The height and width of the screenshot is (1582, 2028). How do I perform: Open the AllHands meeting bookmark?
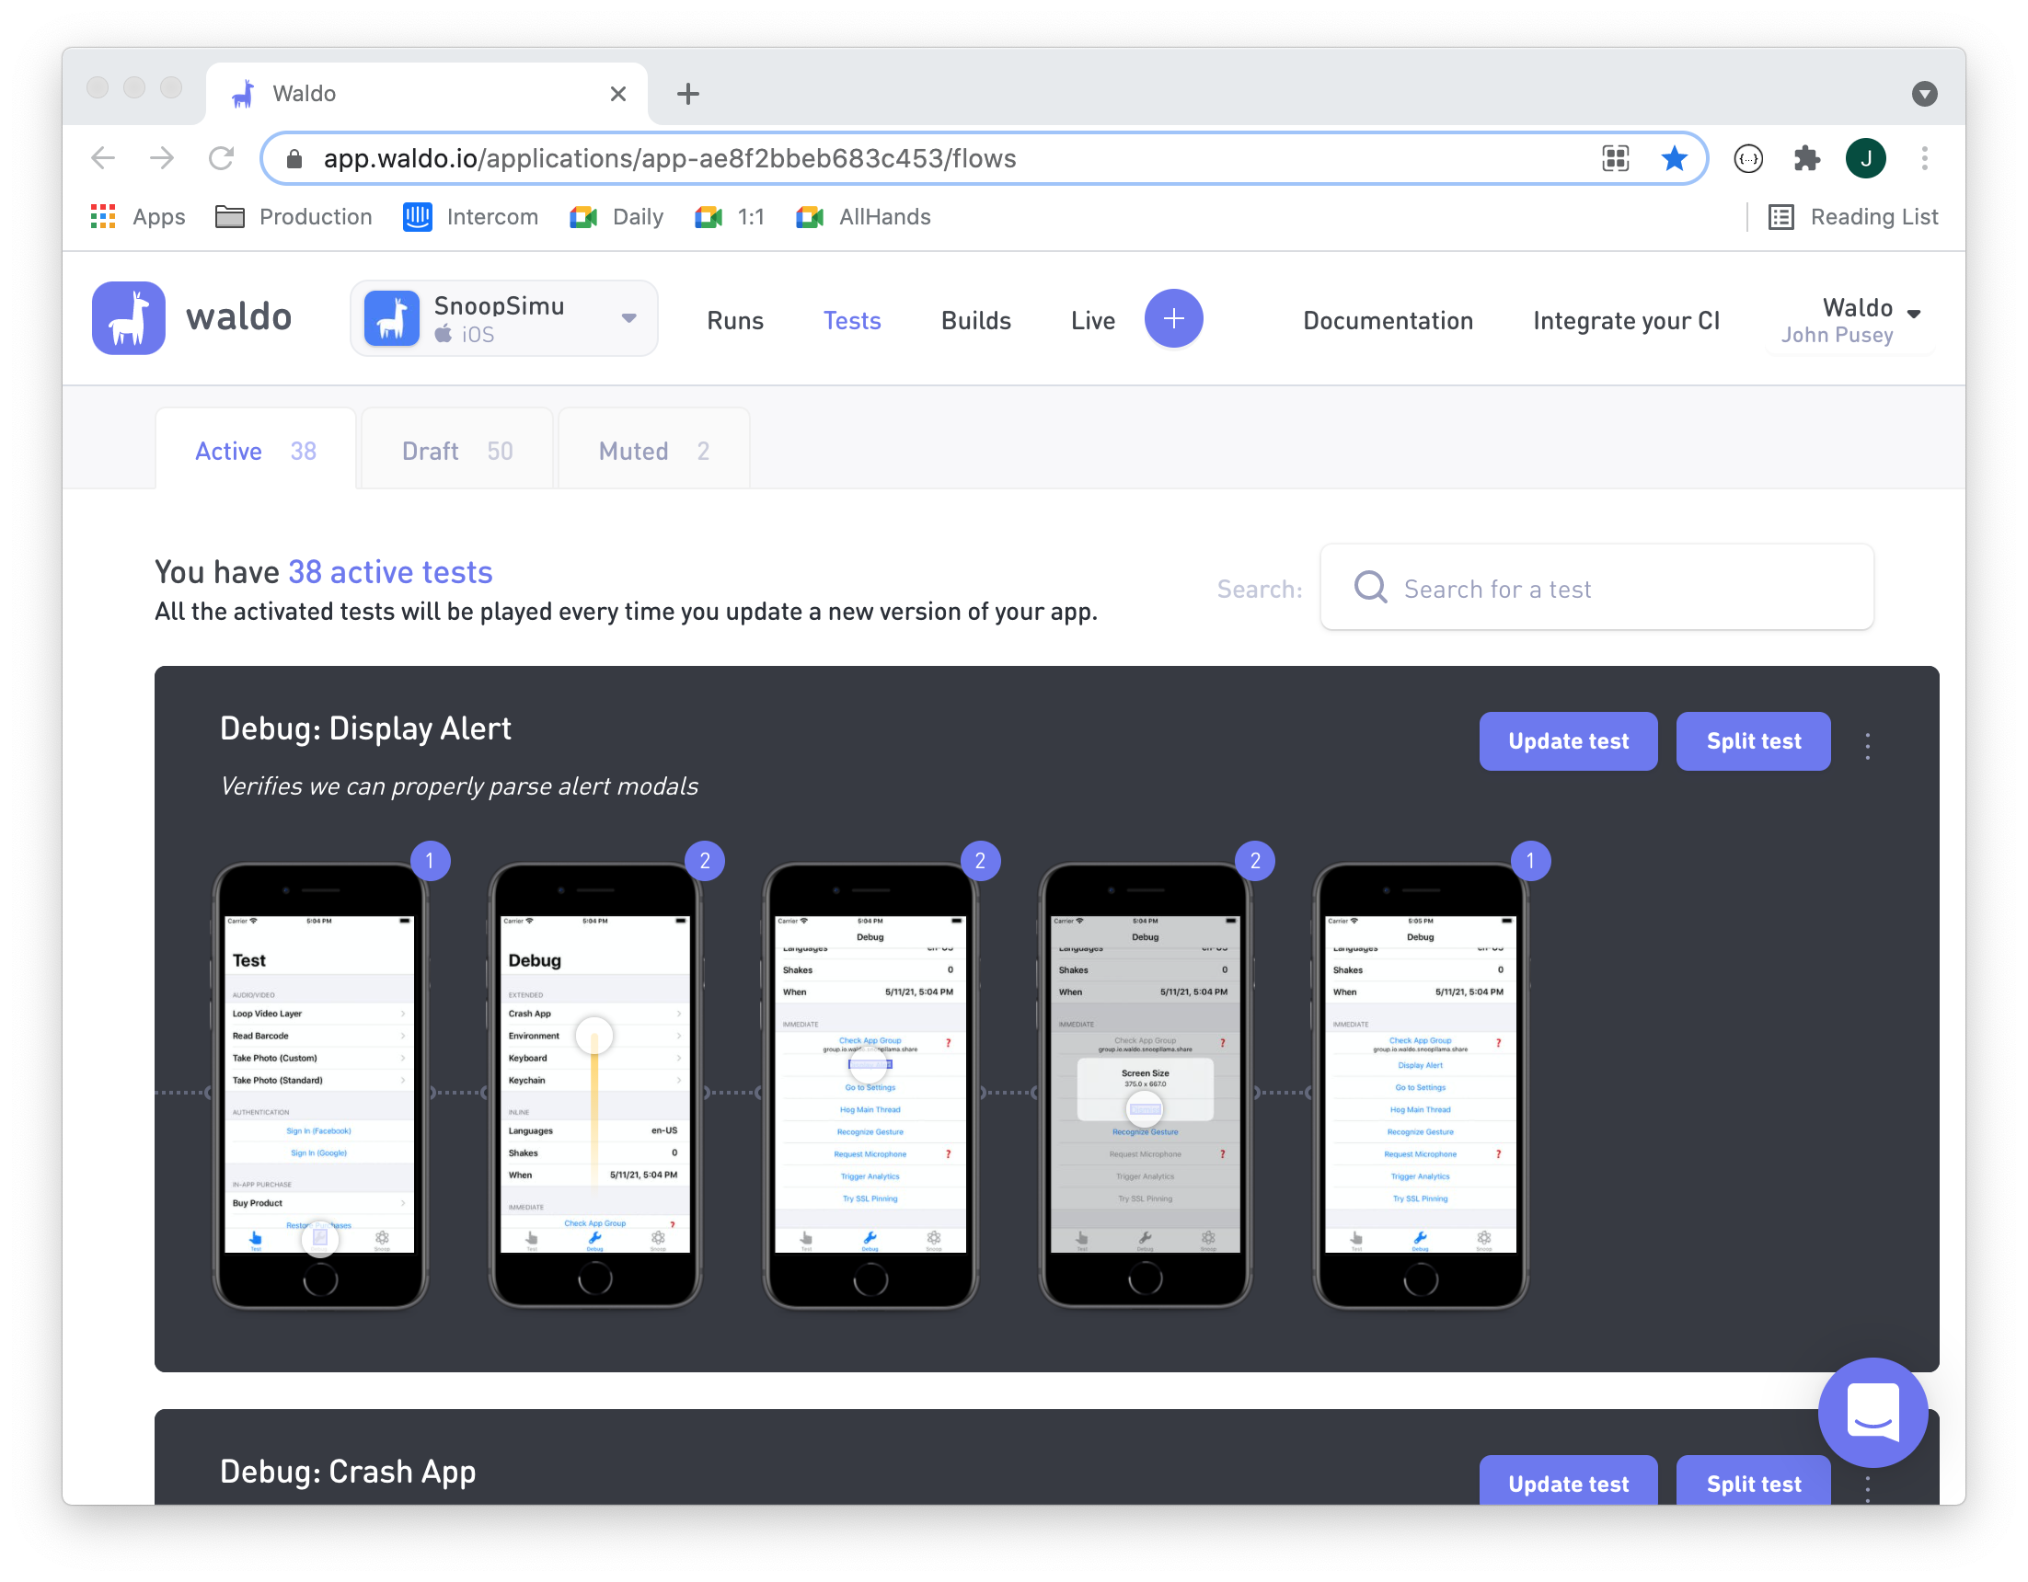(x=864, y=216)
